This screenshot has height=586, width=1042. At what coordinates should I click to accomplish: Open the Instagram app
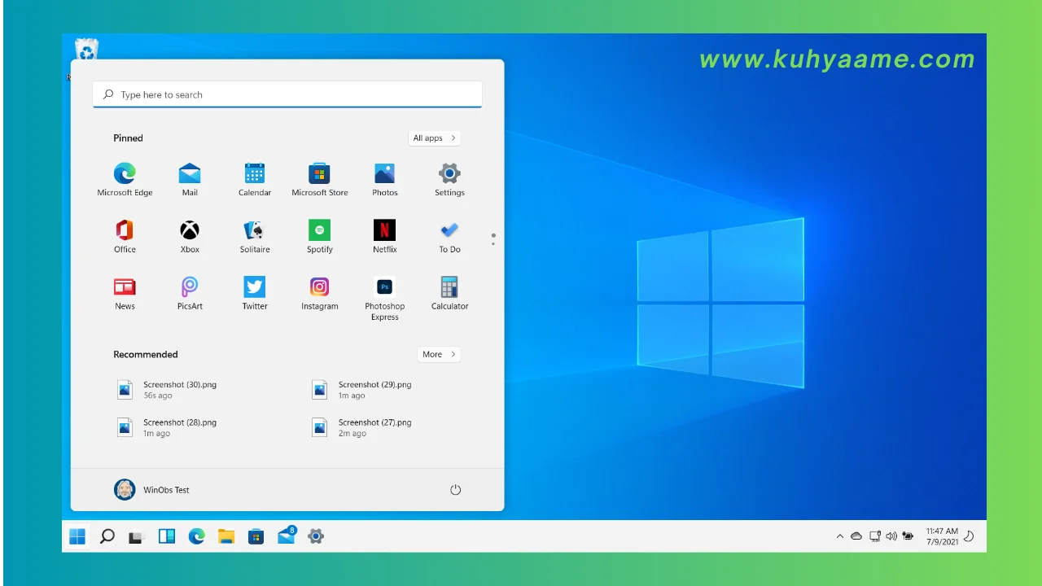tap(320, 293)
